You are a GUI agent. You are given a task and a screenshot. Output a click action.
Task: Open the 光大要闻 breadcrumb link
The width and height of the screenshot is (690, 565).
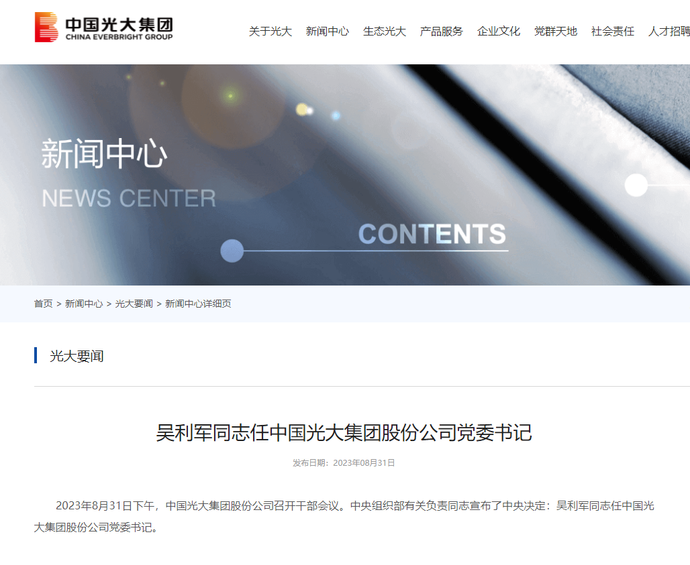(134, 304)
